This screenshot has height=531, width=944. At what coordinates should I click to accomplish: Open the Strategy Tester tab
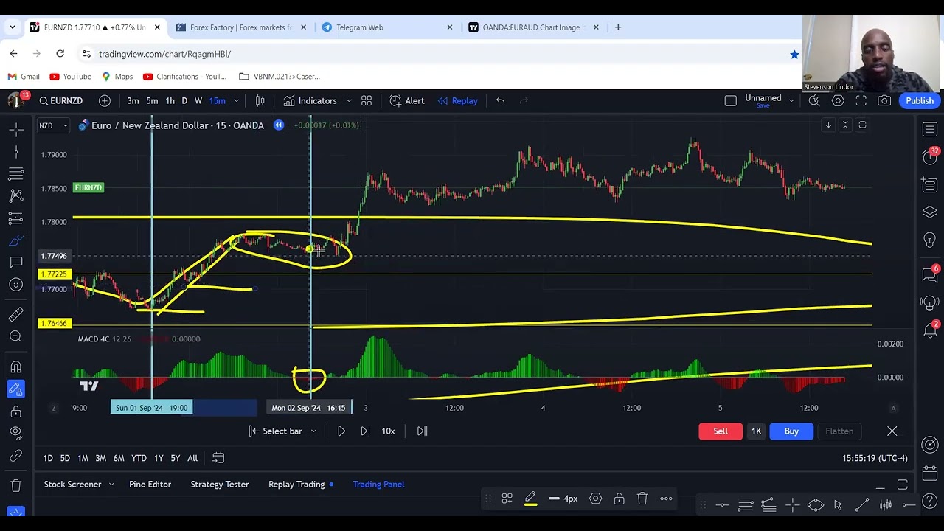pyautogui.click(x=220, y=485)
